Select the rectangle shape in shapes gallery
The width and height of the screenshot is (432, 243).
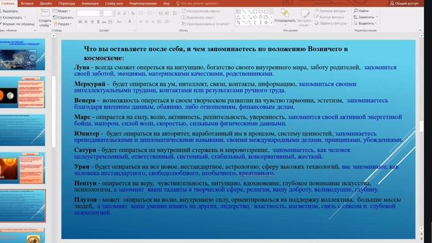(x=255, y=11)
